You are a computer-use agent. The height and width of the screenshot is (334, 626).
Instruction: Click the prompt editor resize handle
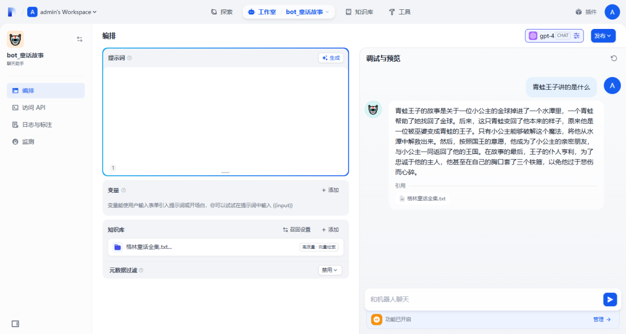point(225,172)
